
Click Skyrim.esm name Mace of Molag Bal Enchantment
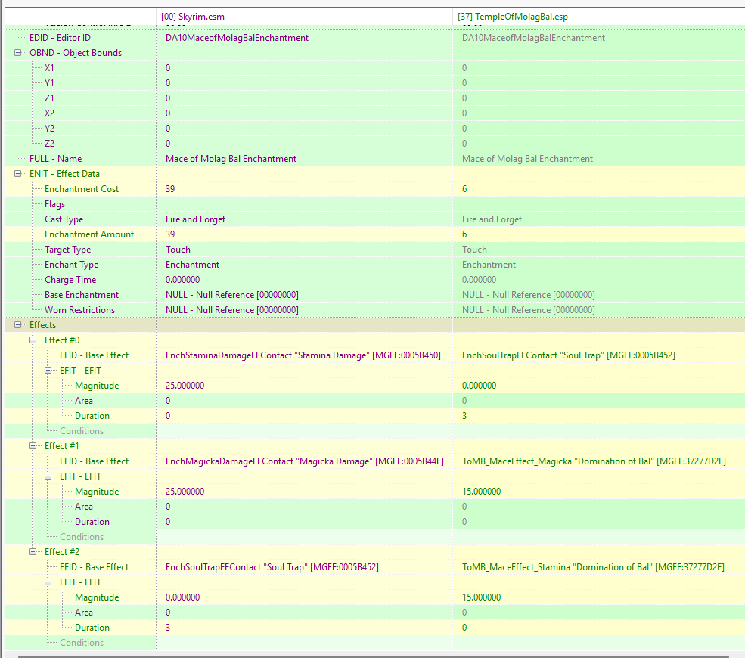(231, 159)
